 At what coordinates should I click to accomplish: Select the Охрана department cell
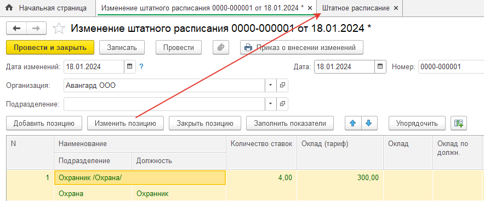(93, 193)
